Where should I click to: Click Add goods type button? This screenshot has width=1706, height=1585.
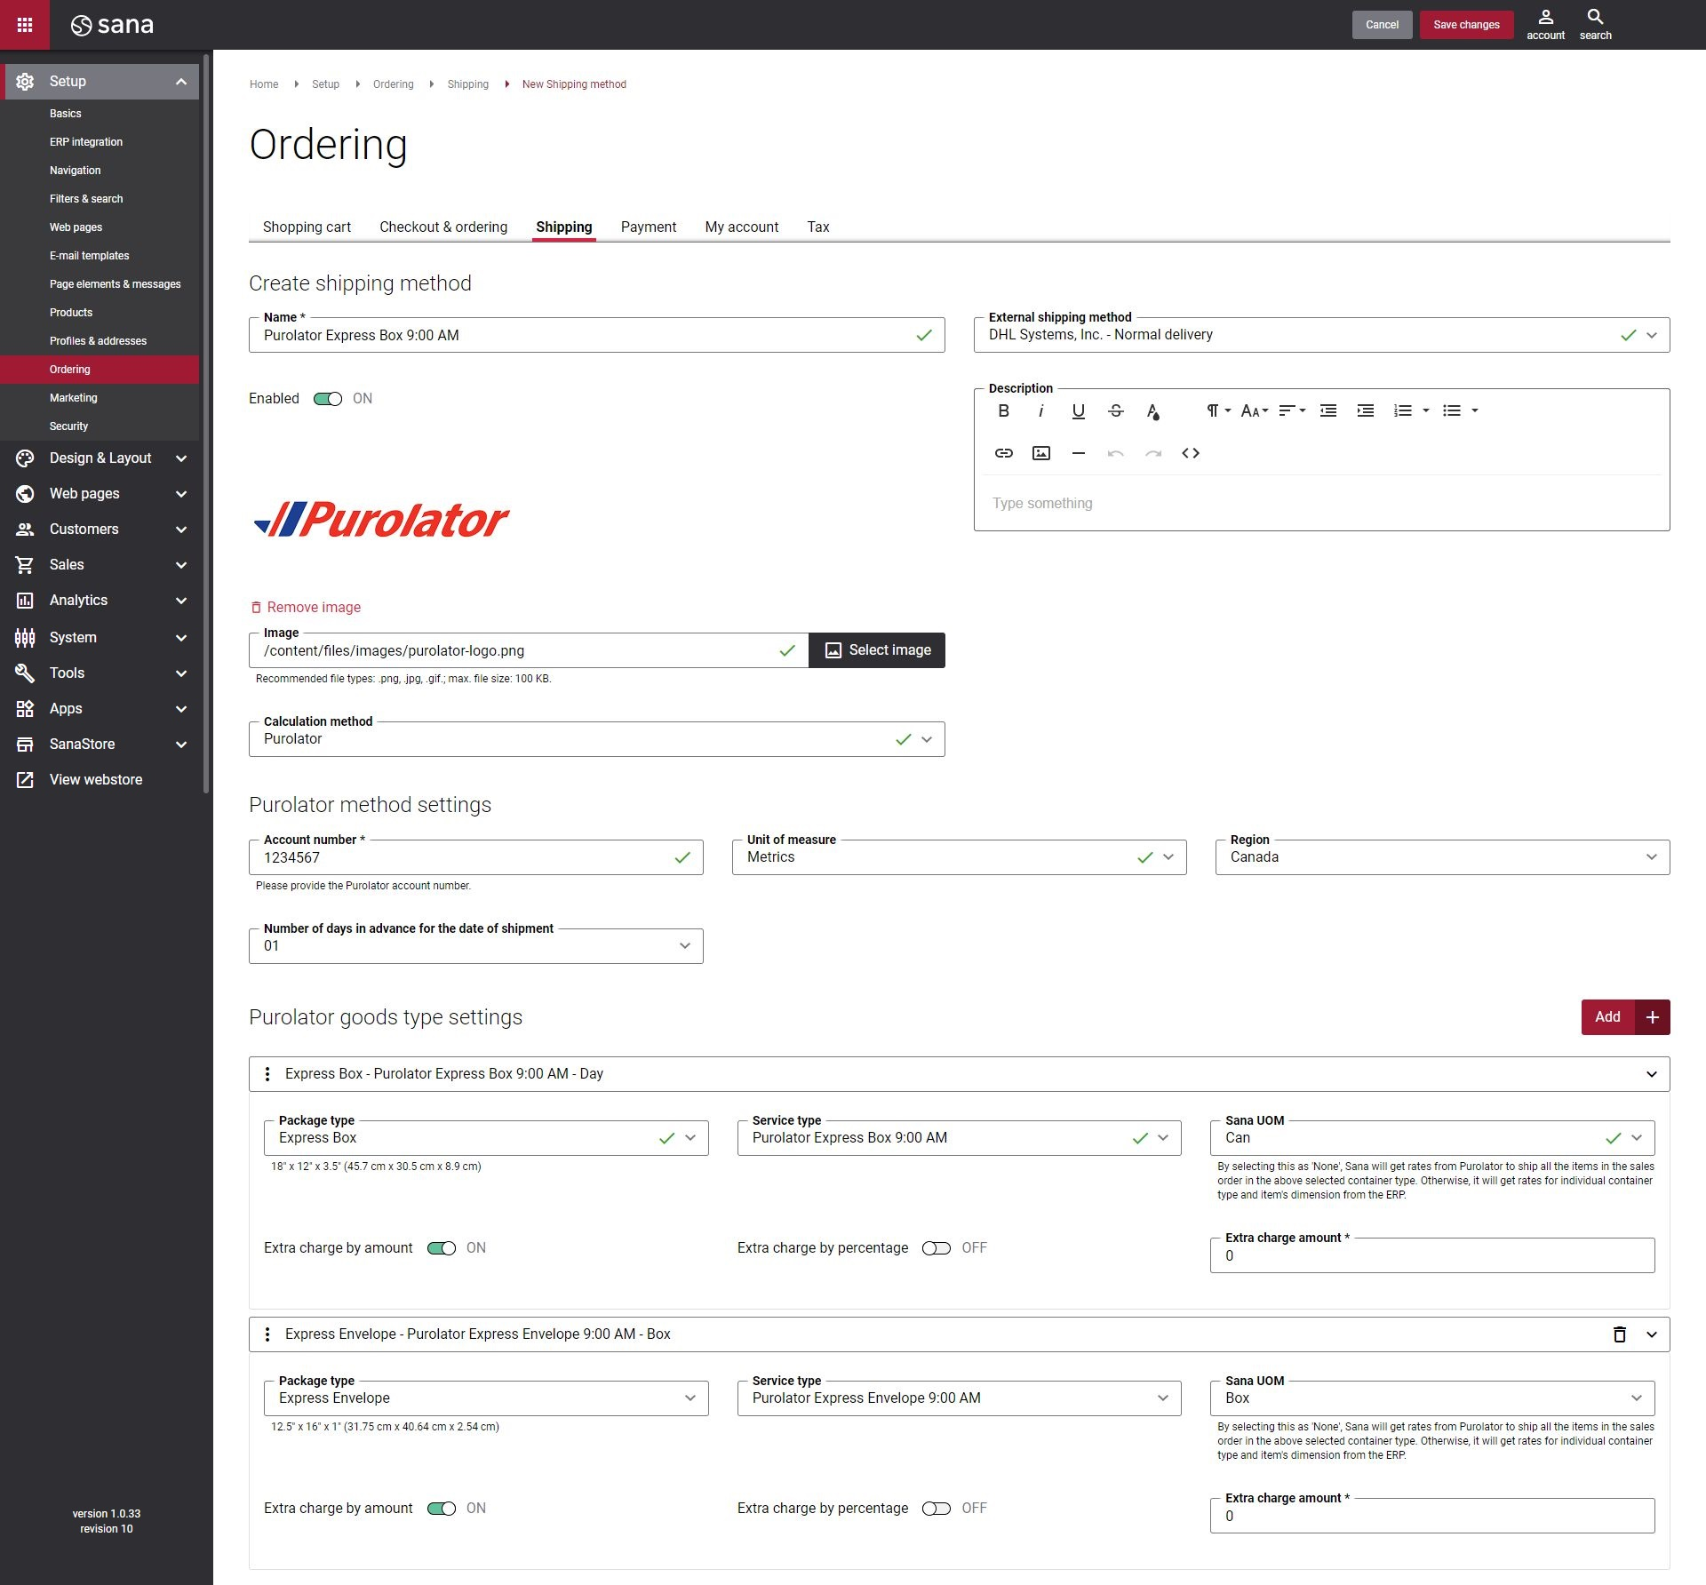pos(1625,1017)
